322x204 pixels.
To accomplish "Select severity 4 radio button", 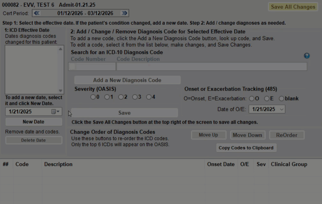I will coord(149,97).
